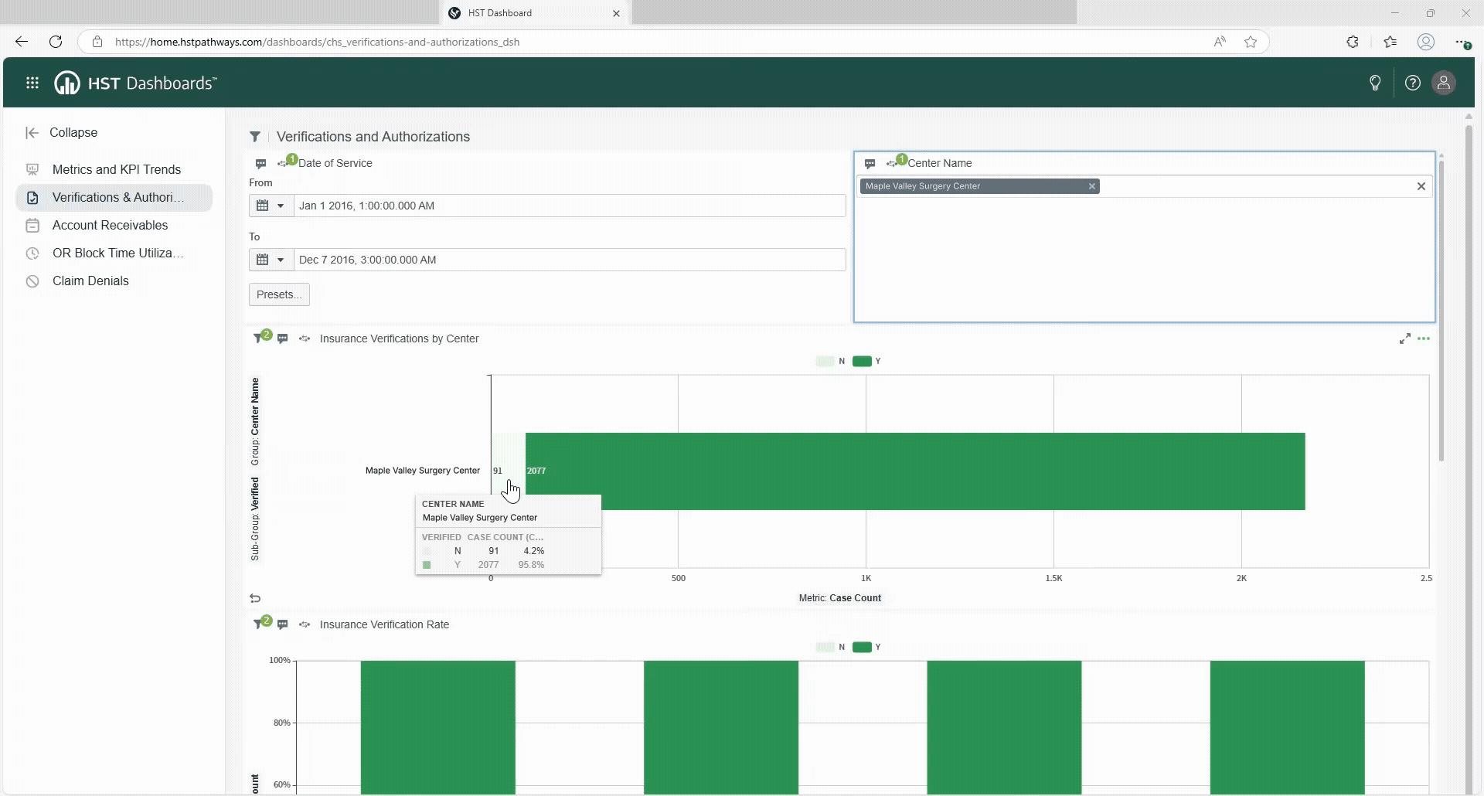Screen dimensions: 1484x796
Task: Add page to browser favorites star
Action: pos(1251,42)
